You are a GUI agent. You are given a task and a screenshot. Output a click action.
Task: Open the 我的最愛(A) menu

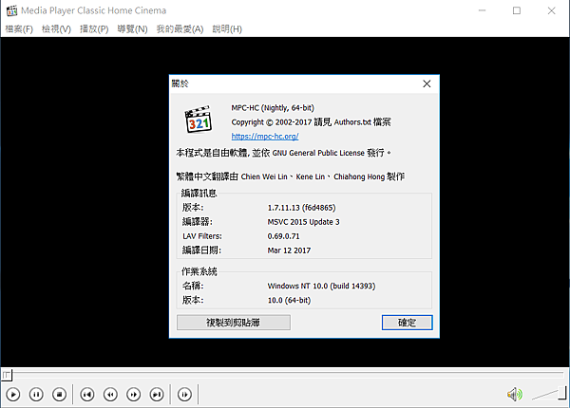point(180,29)
